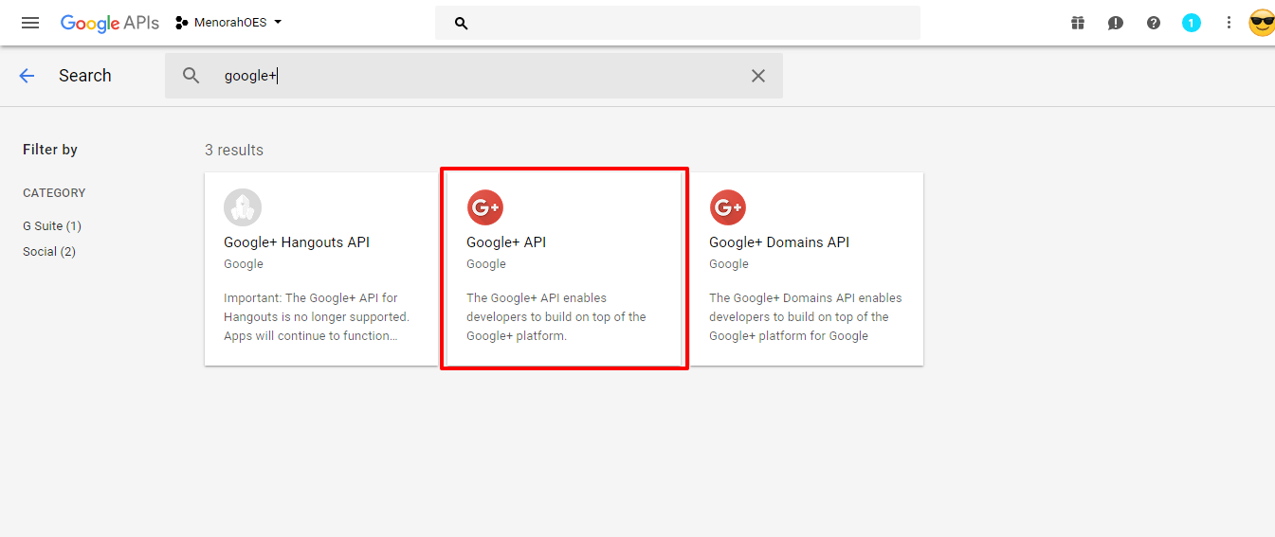
Task: Click the grey Hangouts API icon
Action: click(243, 207)
